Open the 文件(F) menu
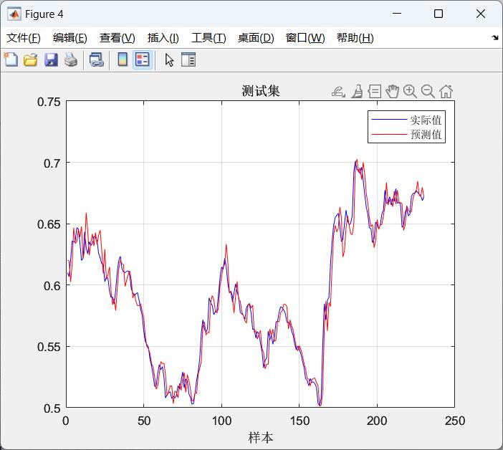Viewport: 503px width, 450px height. (24, 38)
